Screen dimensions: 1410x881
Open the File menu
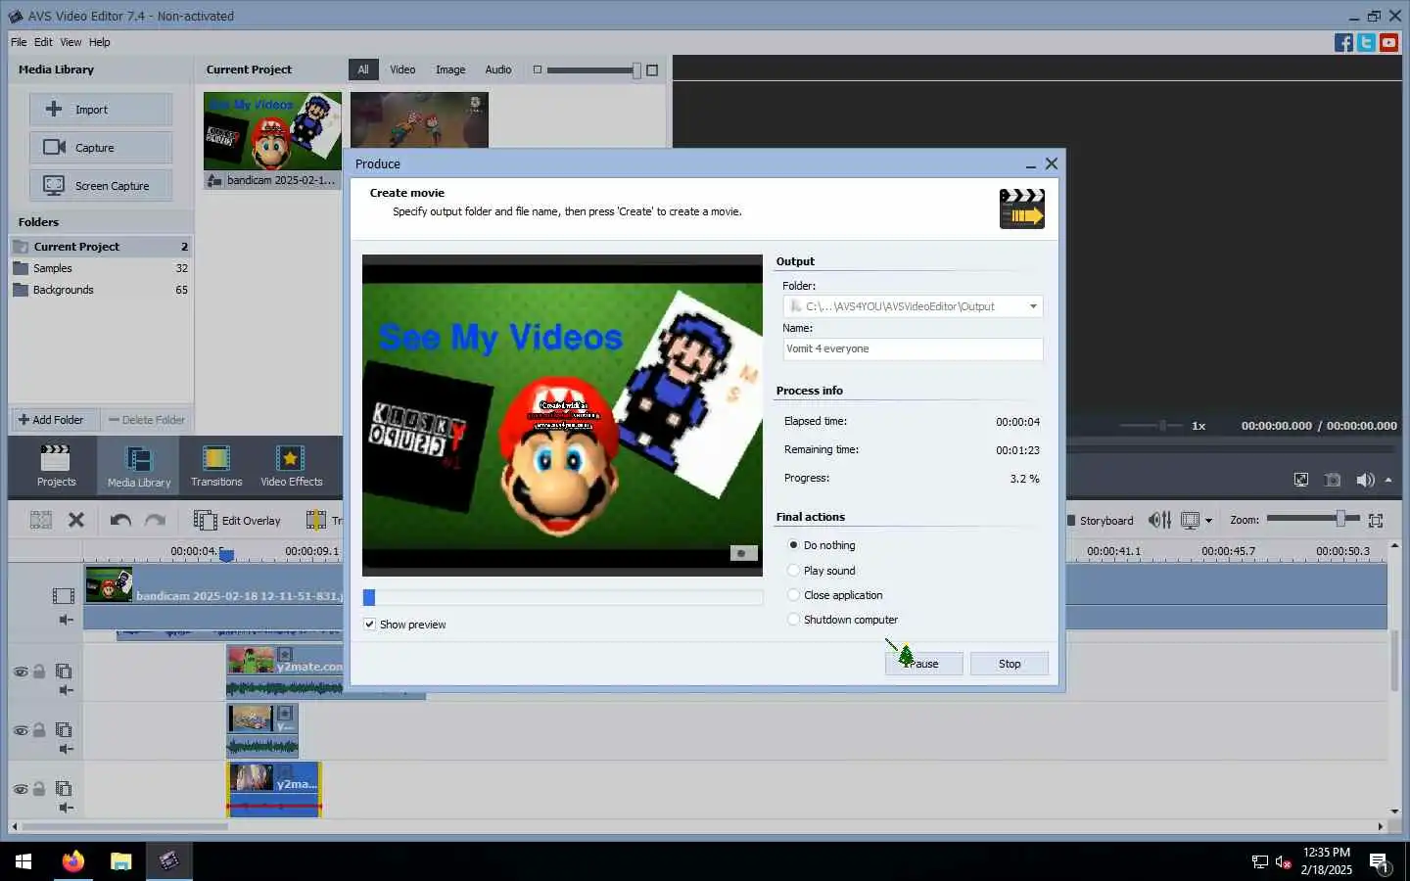click(19, 42)
